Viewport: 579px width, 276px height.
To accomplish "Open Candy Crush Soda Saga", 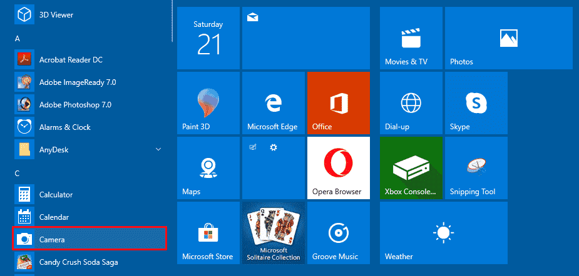I will [90, 262].
